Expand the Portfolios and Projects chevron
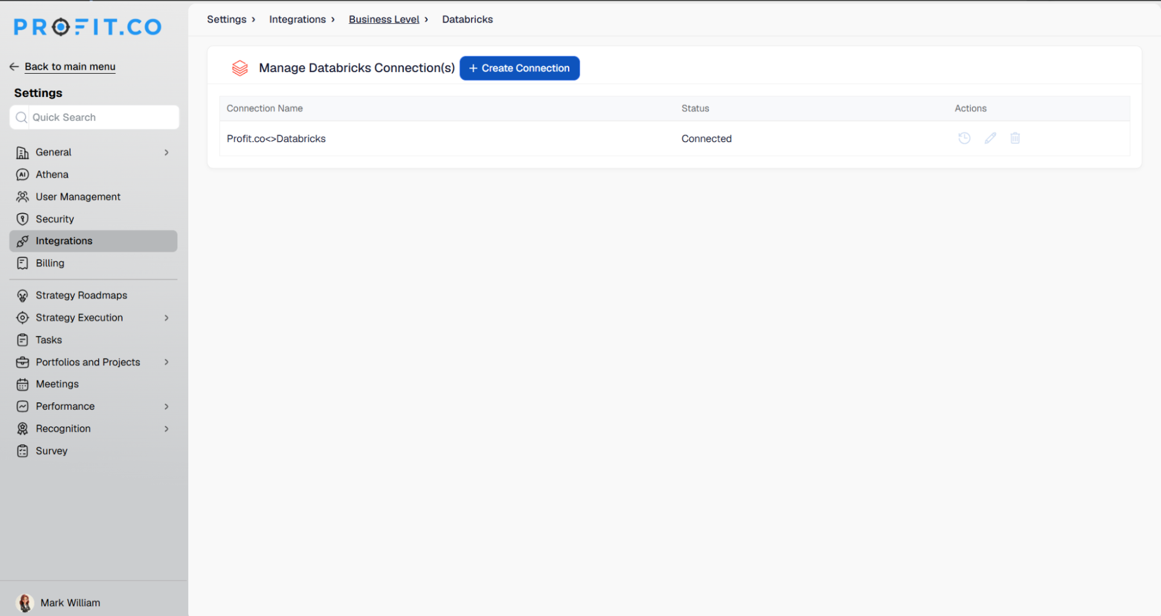Image resolution: width=1161 pixels, height=616 pixels. click(x=167, y=362)
